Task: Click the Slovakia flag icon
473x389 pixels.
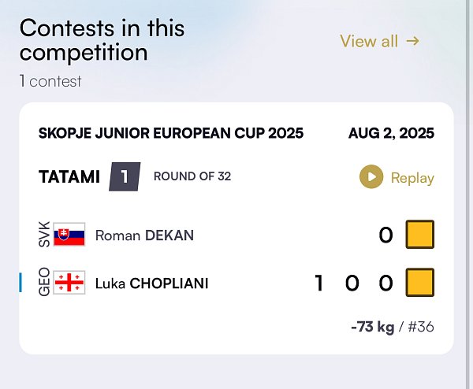Action: click(69, 235)
